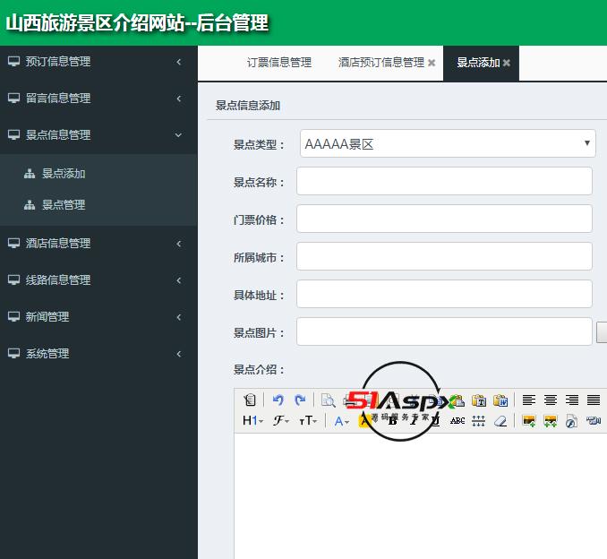This screenshot has width=607, height=559.
Task: Click the eraser remove-format icon
Action: (x=500, y=421)
